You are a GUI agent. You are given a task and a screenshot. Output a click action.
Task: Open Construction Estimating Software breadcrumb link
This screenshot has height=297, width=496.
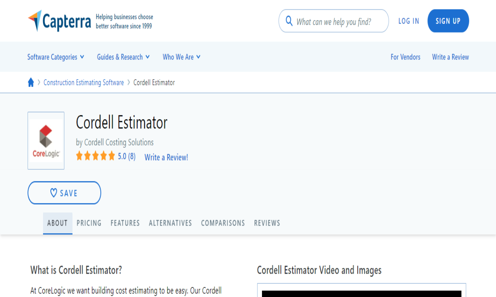[x=84, y=82]
